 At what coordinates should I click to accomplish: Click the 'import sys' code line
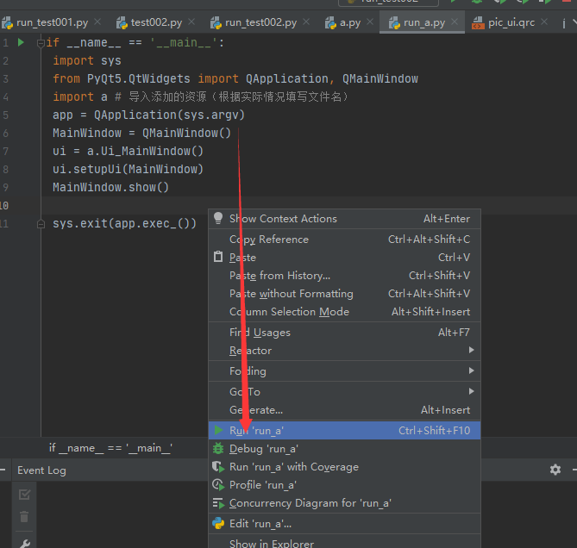click(87, 60)
